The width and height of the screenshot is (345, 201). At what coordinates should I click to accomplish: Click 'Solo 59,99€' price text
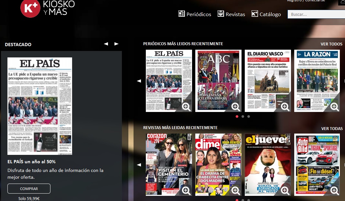pos(29,199)
